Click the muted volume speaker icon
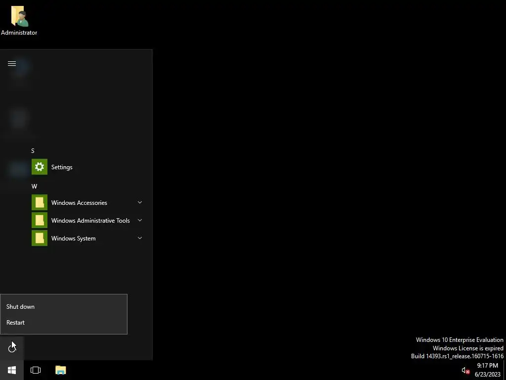The width and height of the screenshot is (506, 380). point(465,370)
